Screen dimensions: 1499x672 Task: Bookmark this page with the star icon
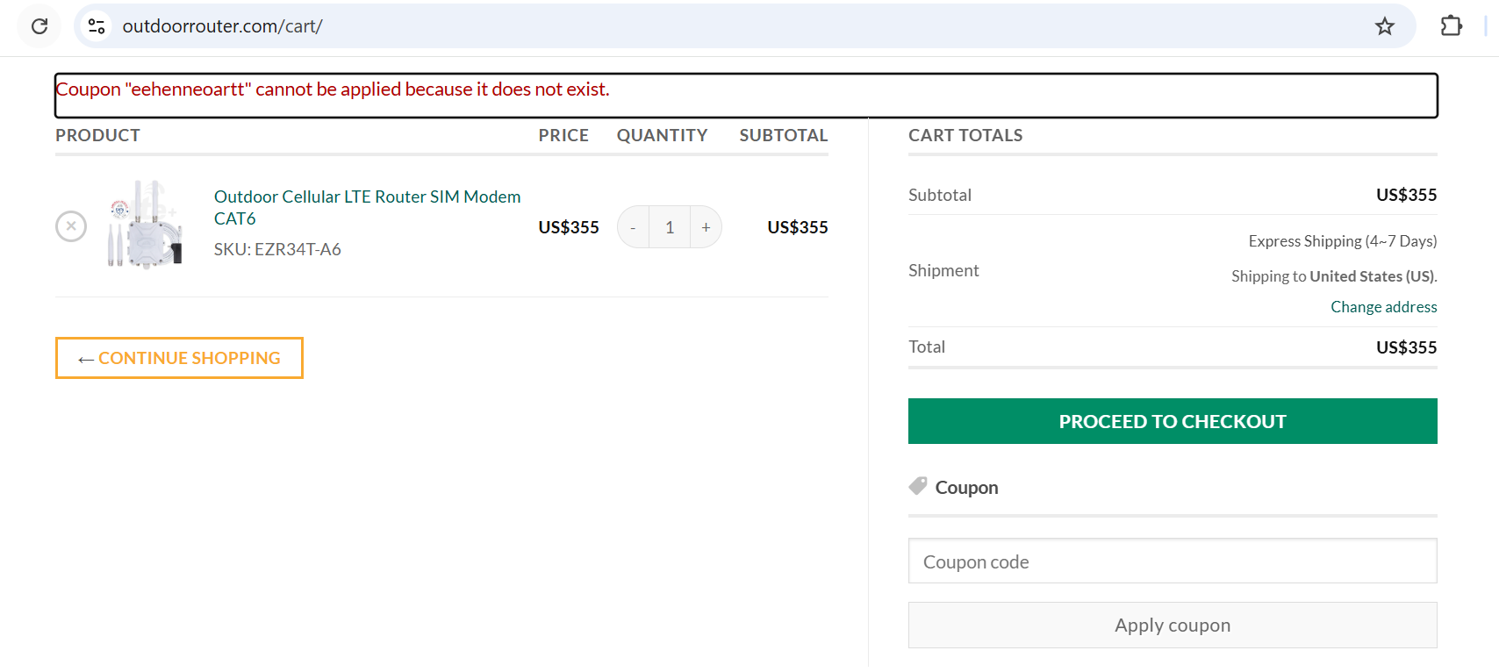[x=1384, y=26]
